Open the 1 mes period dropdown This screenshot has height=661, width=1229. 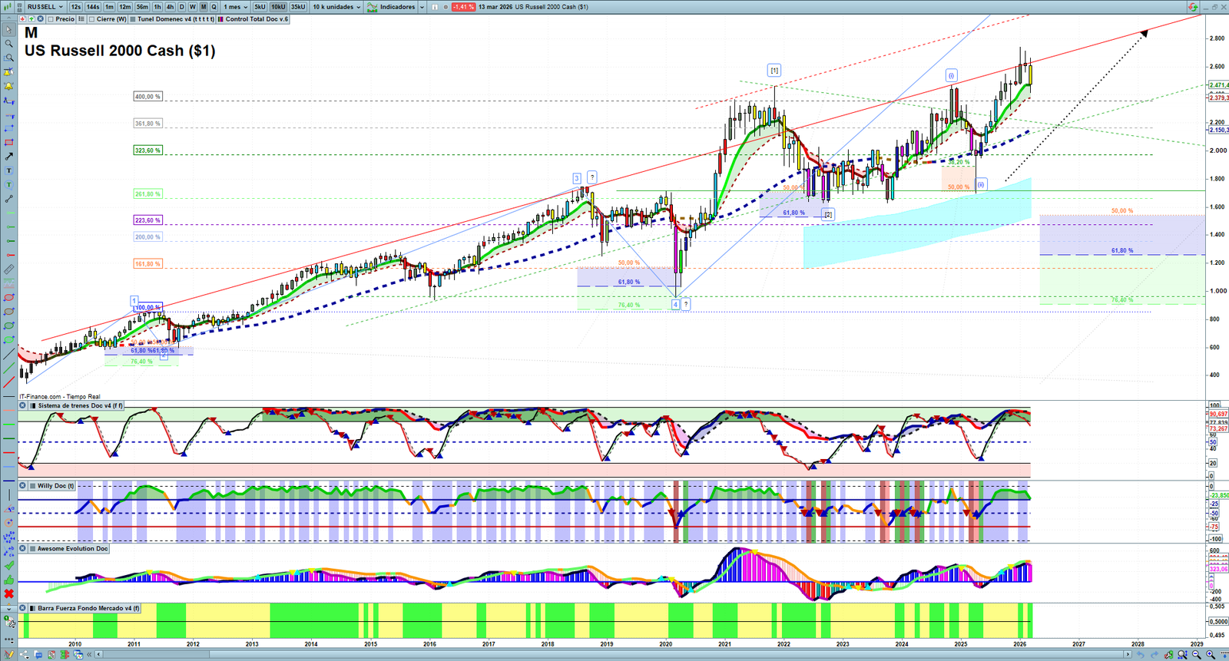[235, 7]
